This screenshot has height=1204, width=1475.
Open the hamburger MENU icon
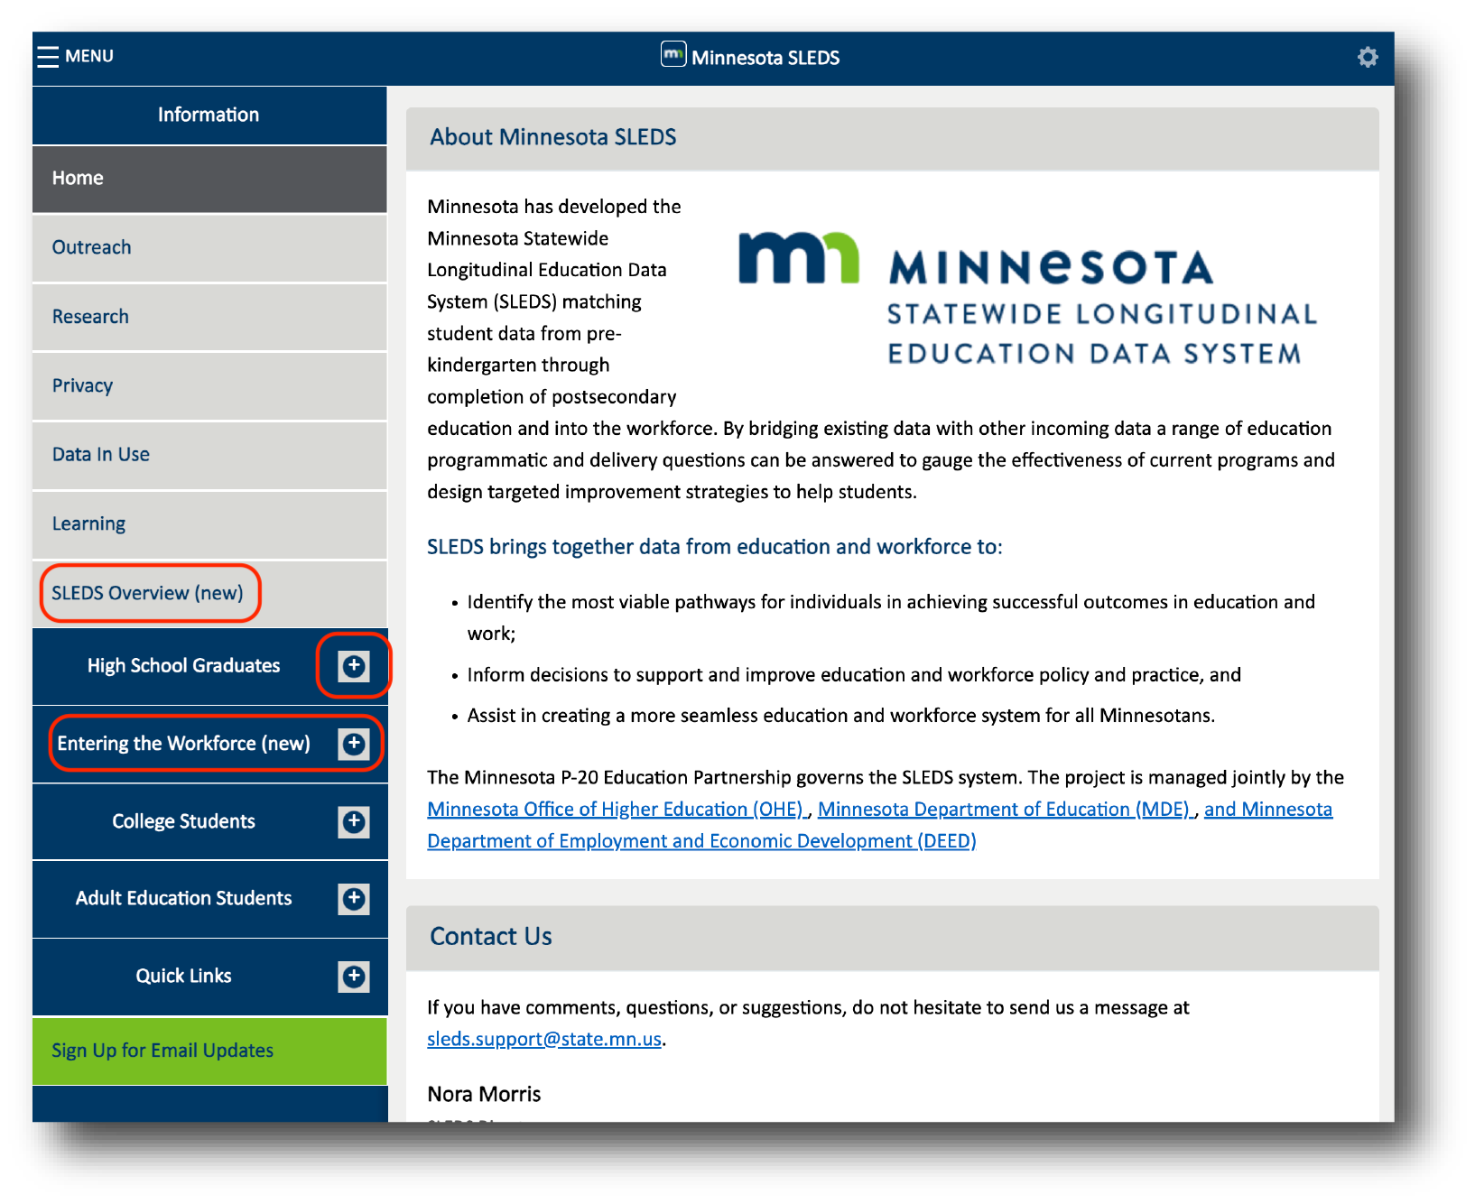coord(48,56)
